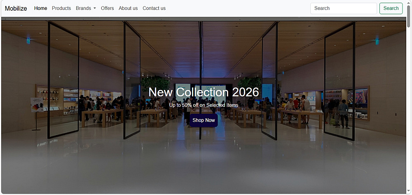Click the scrollbar down arrow

pos(409,192)
